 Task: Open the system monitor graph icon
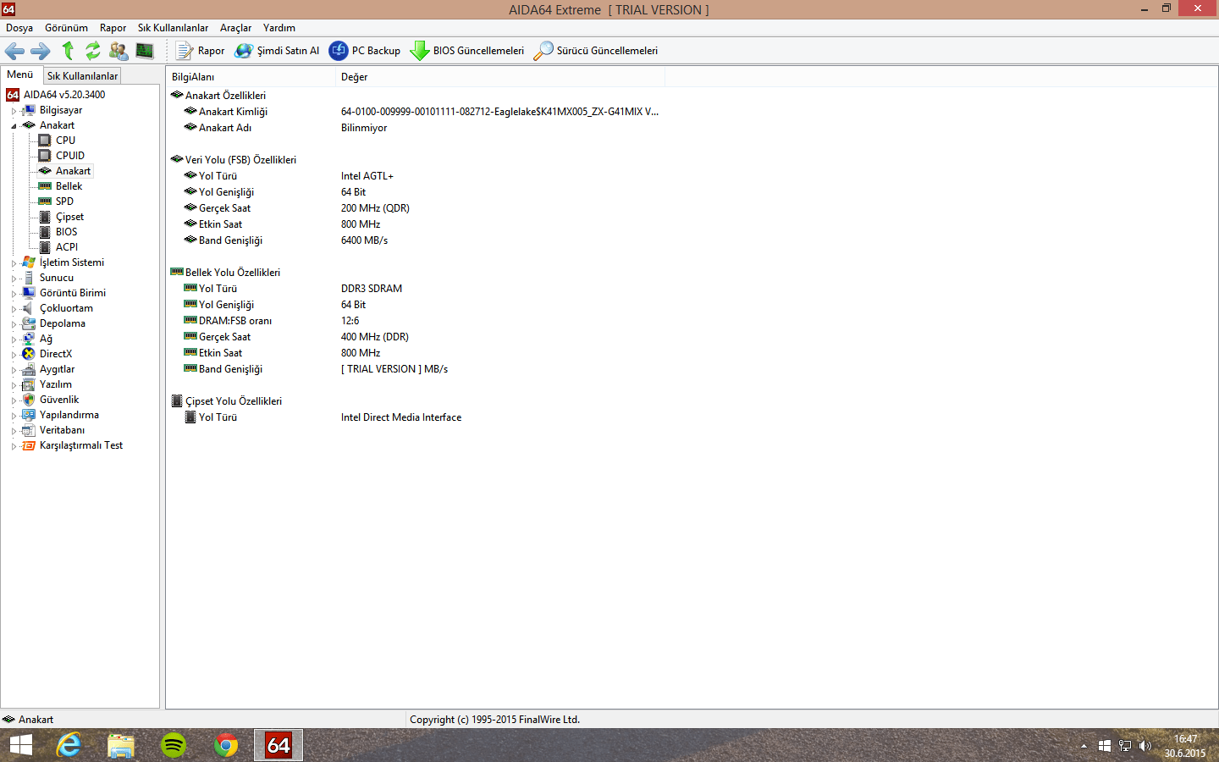click(145, 51)
